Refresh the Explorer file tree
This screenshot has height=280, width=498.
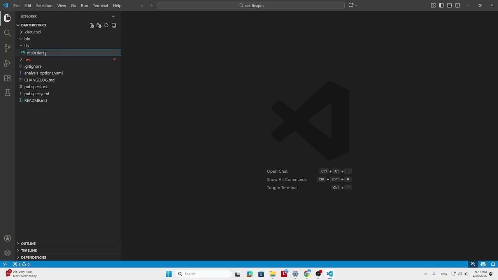pyautogui.click(x=106, y=25)
